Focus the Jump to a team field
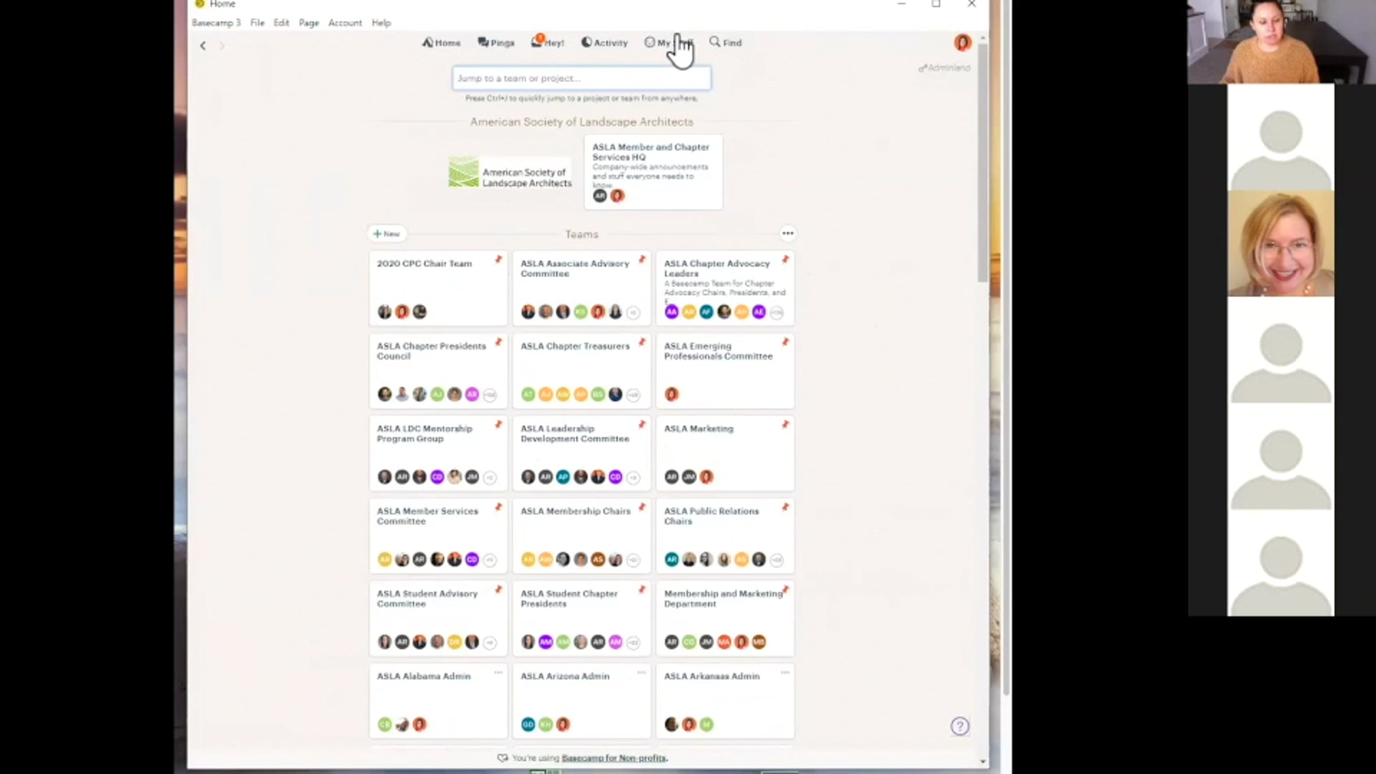1376x774 pixels. pos(581,79)
